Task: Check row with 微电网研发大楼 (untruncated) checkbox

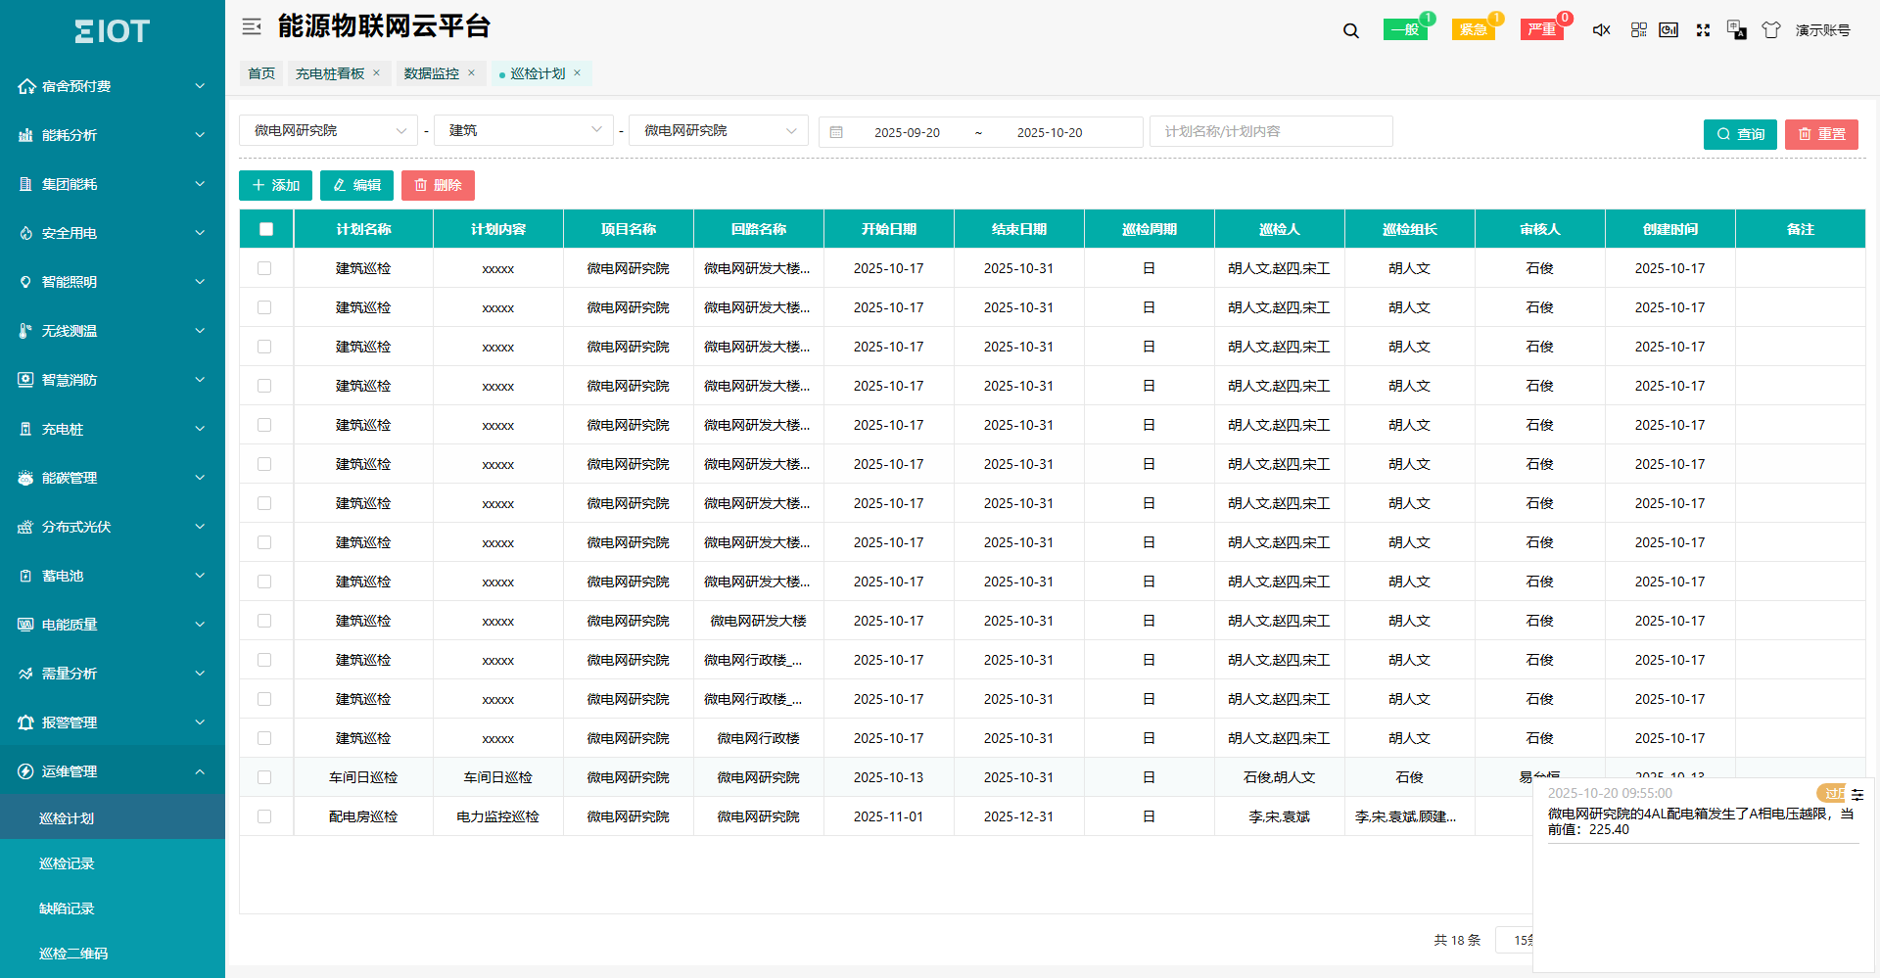Action: (x=264, y=621)
